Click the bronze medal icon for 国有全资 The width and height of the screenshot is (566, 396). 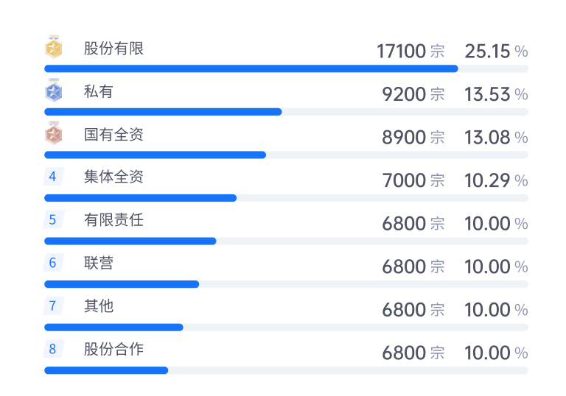click(53, 133)
